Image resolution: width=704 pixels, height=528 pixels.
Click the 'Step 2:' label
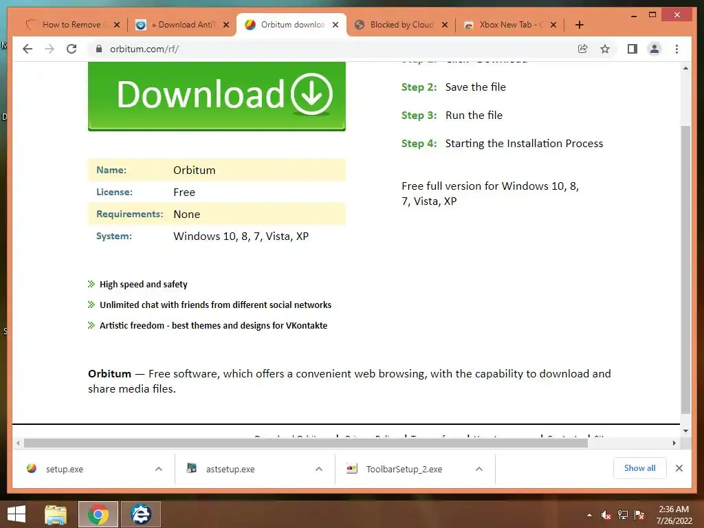[419, 87]
